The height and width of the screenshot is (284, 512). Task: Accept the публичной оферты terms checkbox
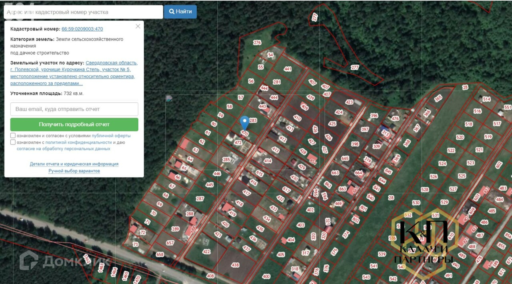[13, 136]
